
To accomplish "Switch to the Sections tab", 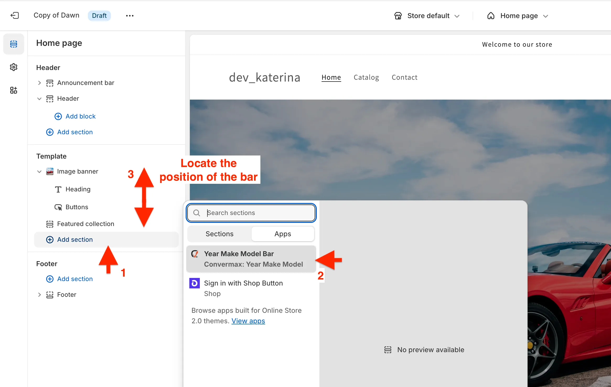I will [x=219, y=234].
